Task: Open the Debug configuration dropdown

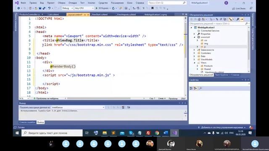Action: tap(67, 8)
